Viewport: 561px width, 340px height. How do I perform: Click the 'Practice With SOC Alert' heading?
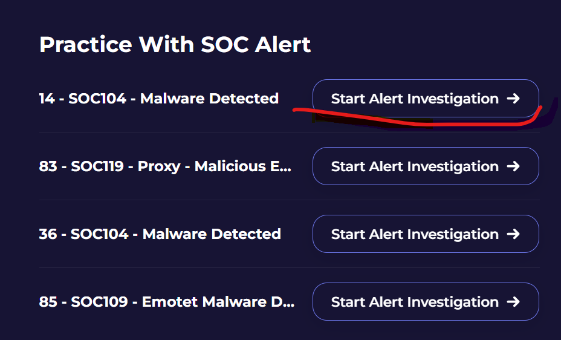[x=175, y=45]
